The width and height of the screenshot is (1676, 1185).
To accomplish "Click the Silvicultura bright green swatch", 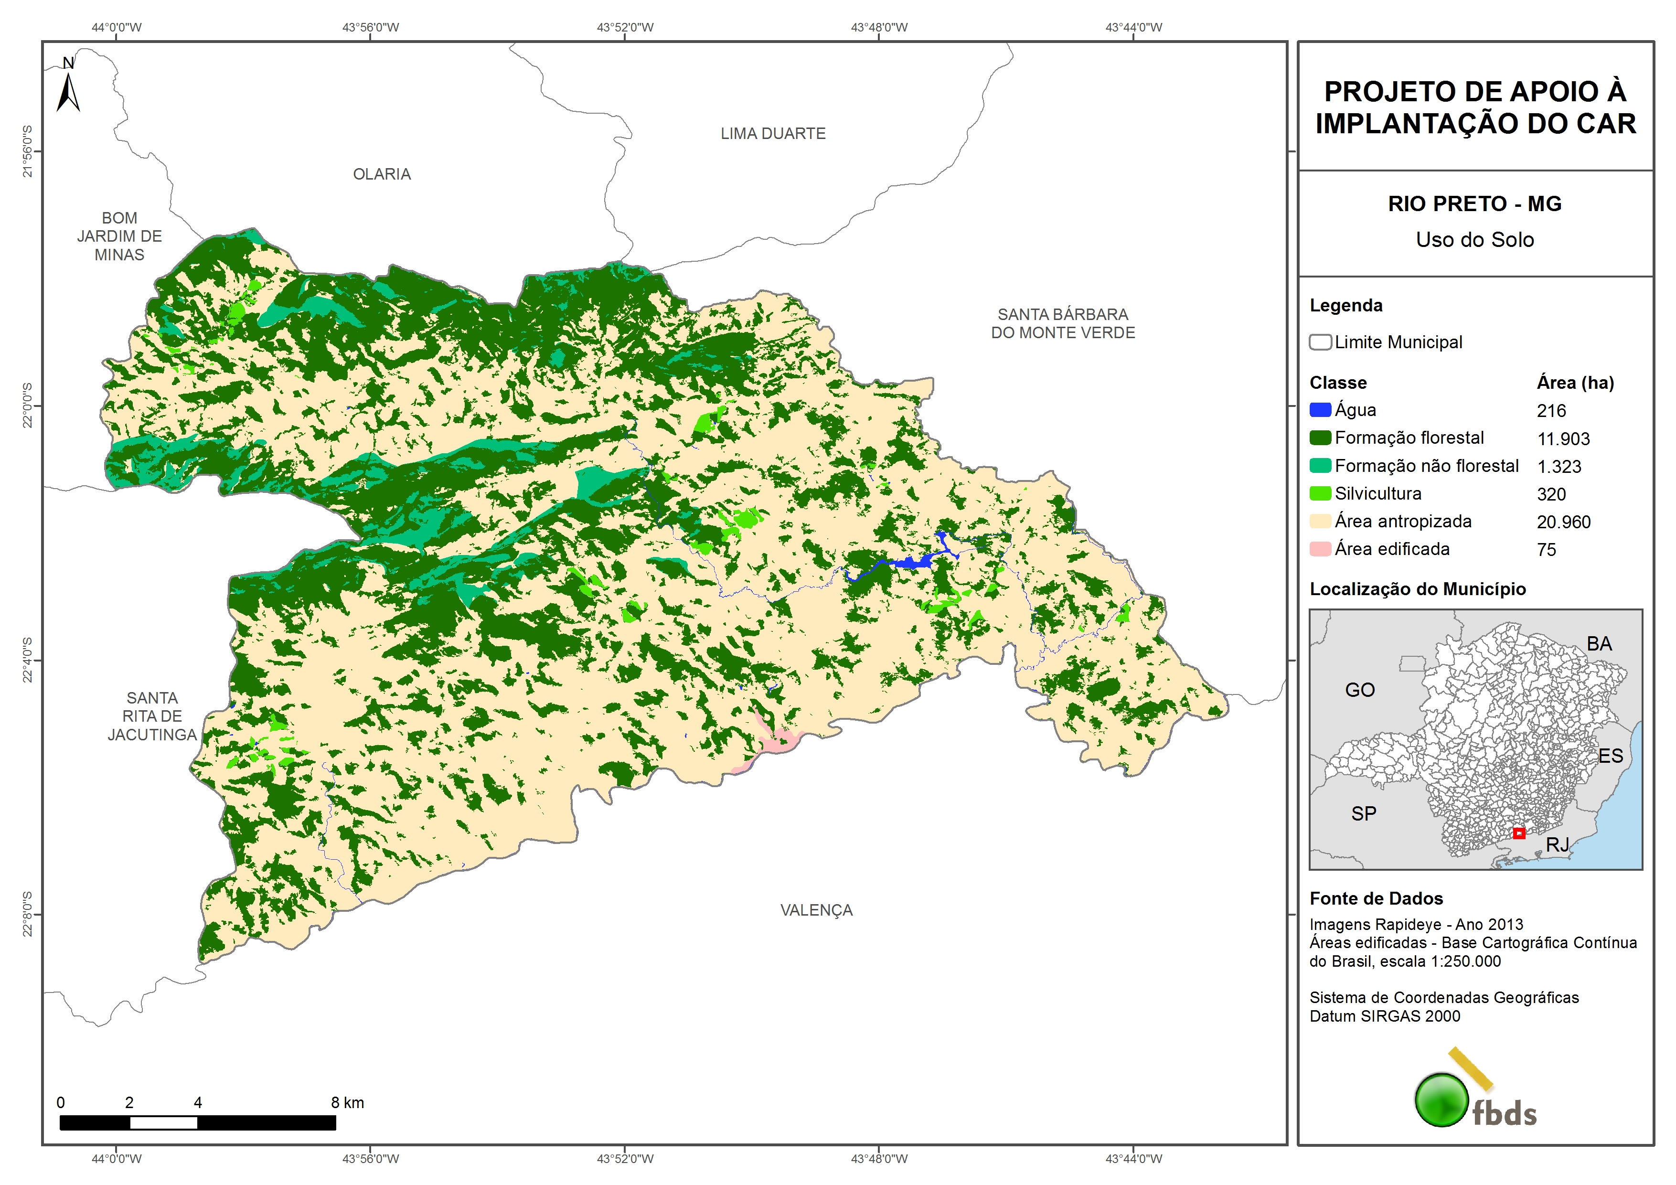I will click(1320, 493).
